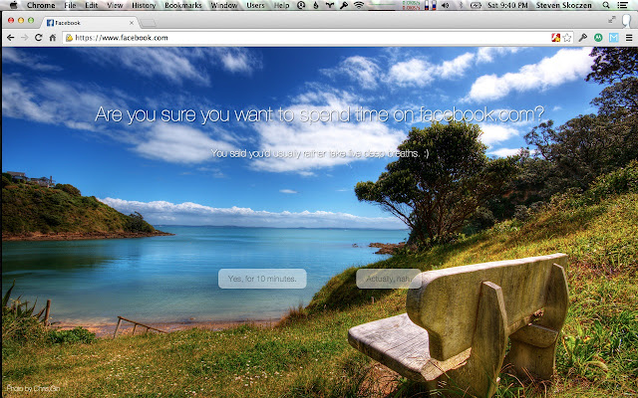Go back using the browser back arrow
The width and height of the screenshot is (638, 398).
[11, 38]
